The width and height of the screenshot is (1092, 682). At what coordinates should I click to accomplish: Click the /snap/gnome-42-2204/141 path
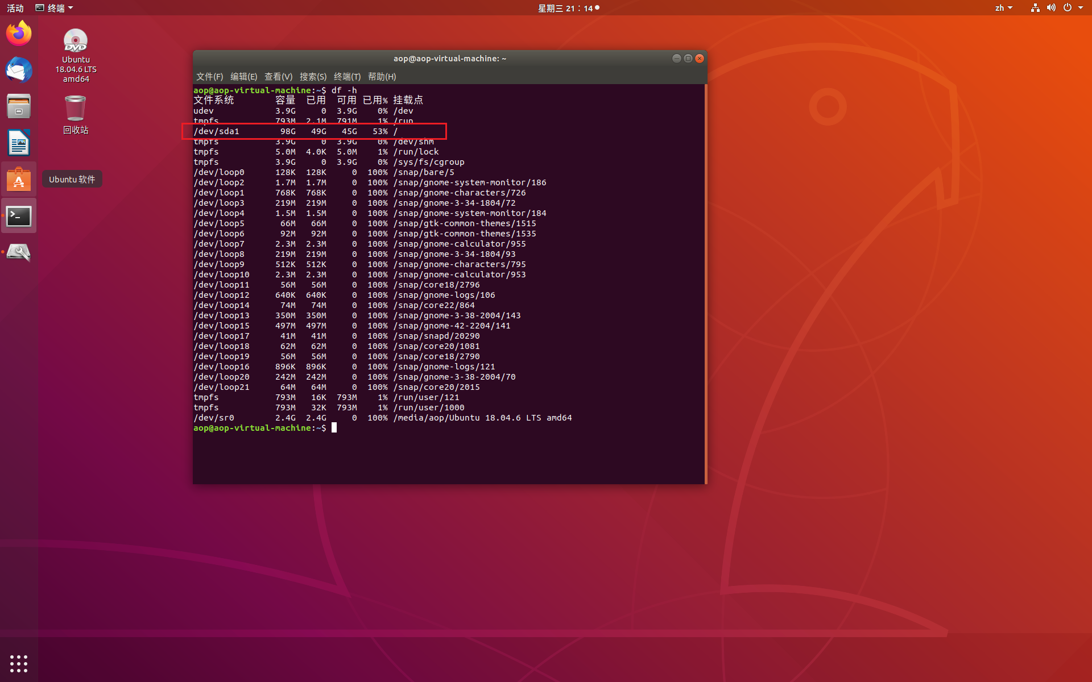(452, 326)
